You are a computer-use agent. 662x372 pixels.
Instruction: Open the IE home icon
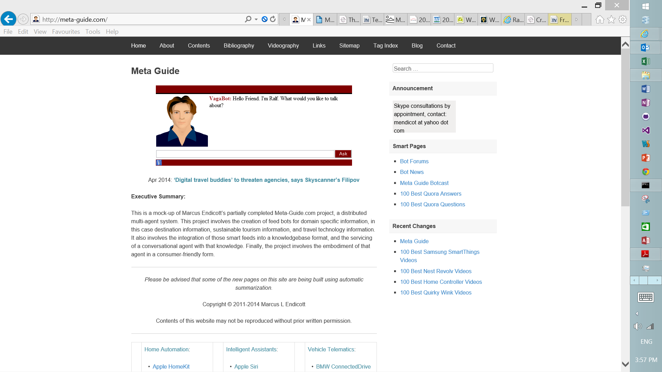[x=600, y=20]
